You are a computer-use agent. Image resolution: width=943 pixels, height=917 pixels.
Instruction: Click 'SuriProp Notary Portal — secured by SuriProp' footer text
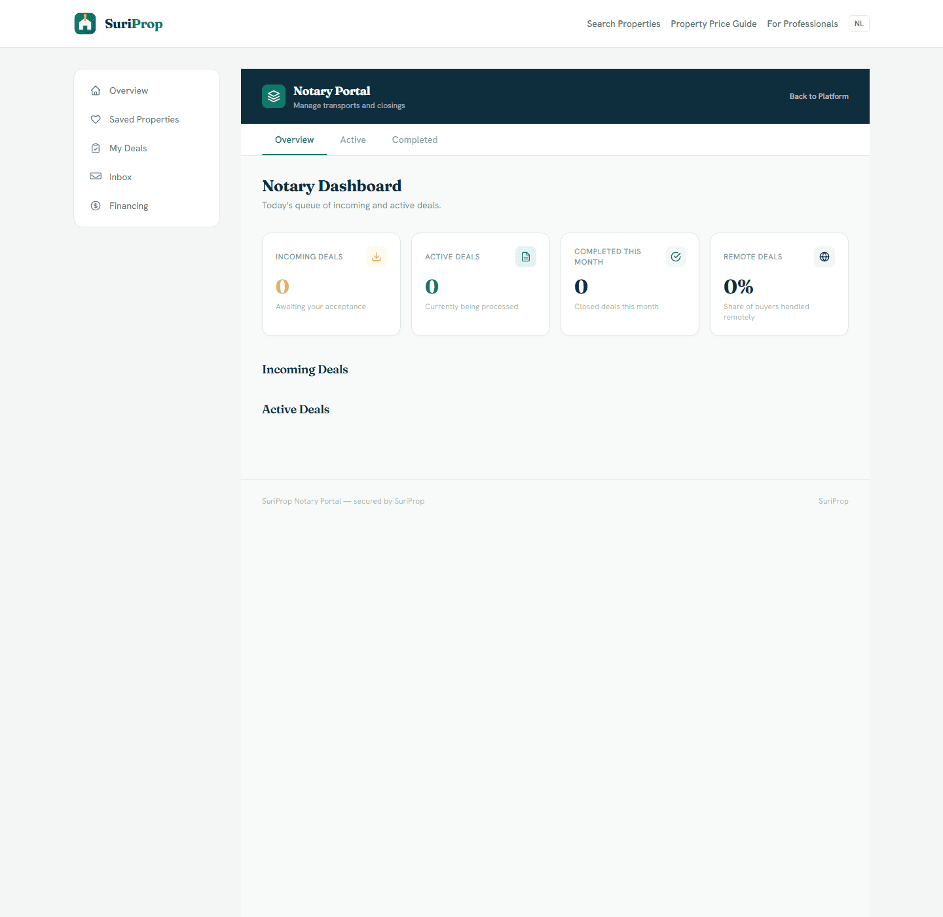pyautogui.click(x=343, y=501)
